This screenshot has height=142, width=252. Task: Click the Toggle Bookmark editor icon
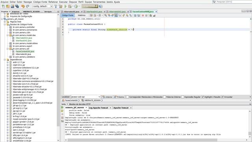(131, 15)
